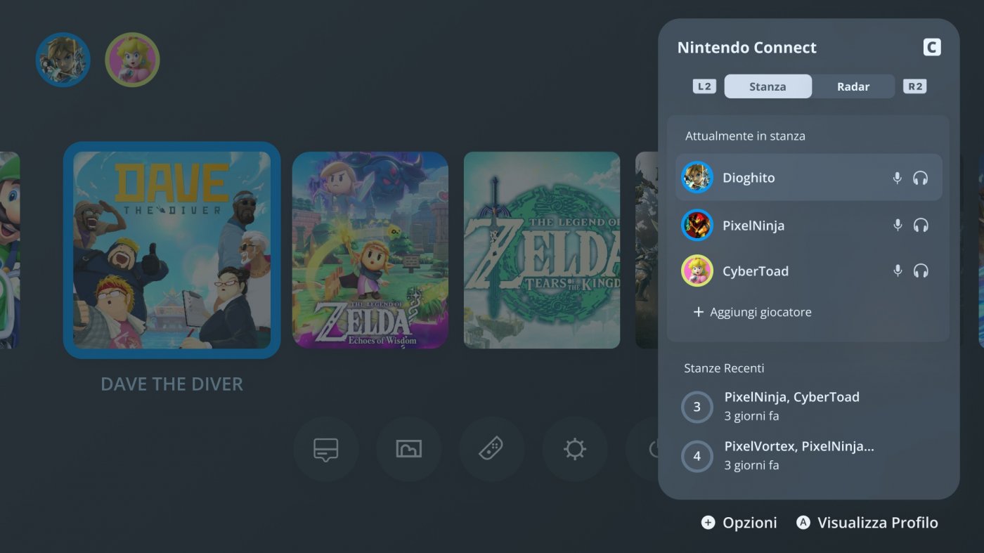Image resolution: width=984 pixels, height=553 pixels.
Task: Toggle PixelNinja's headphones icon
Action: tap(921, 225)
